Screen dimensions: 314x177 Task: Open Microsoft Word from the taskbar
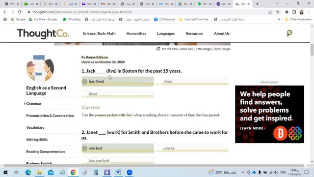pyautogui.click(x=118, y=173)
